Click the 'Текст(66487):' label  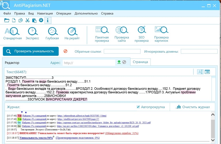17,72
